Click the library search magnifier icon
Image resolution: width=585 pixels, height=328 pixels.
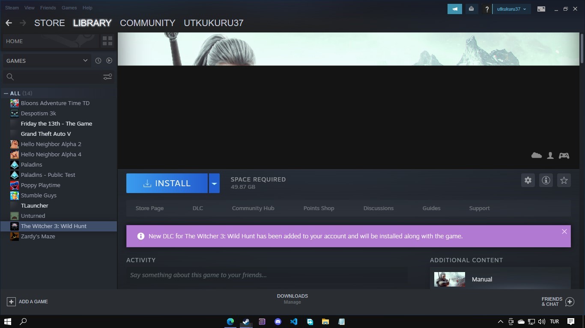(10, 77)
